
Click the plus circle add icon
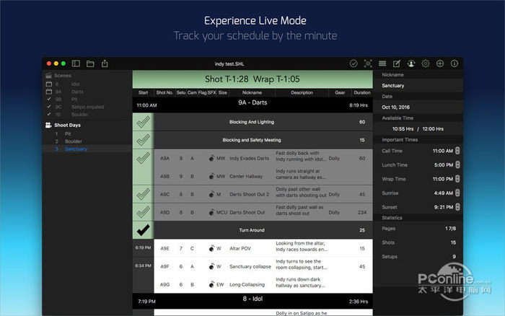click(440, 63)
